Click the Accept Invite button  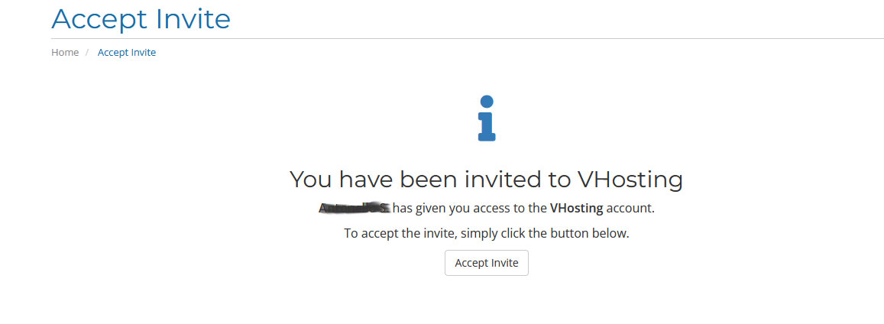point(487,263)
